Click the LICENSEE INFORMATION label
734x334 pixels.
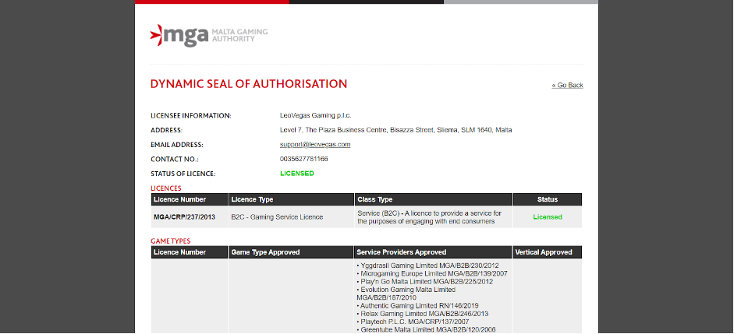tap(191, 115)
